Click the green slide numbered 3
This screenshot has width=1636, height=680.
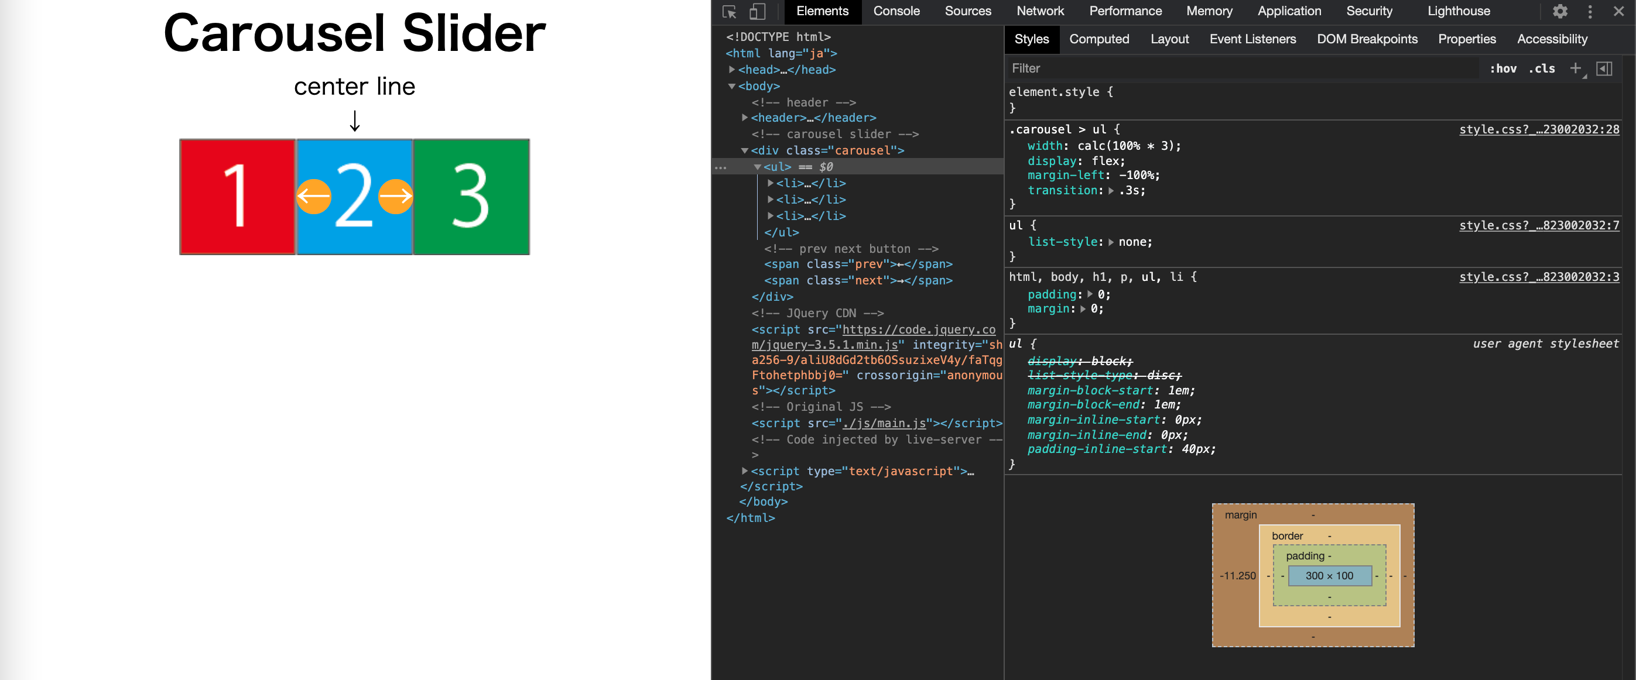click(471, 197)
